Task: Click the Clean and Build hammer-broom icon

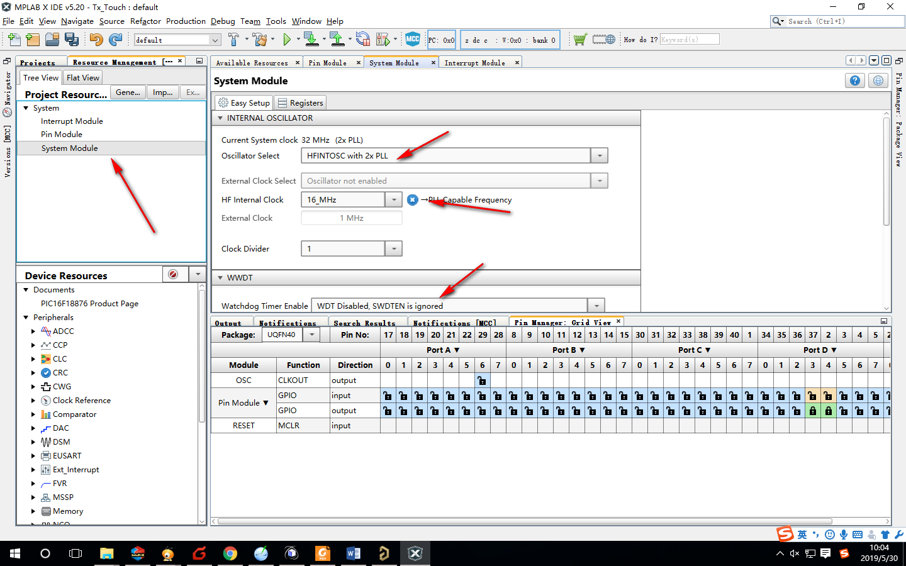Action: (x=260, y=40)
